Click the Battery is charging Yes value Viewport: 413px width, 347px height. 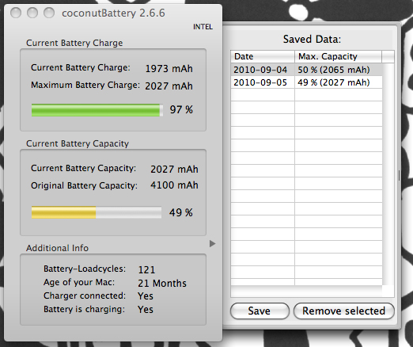pos(146,309)
